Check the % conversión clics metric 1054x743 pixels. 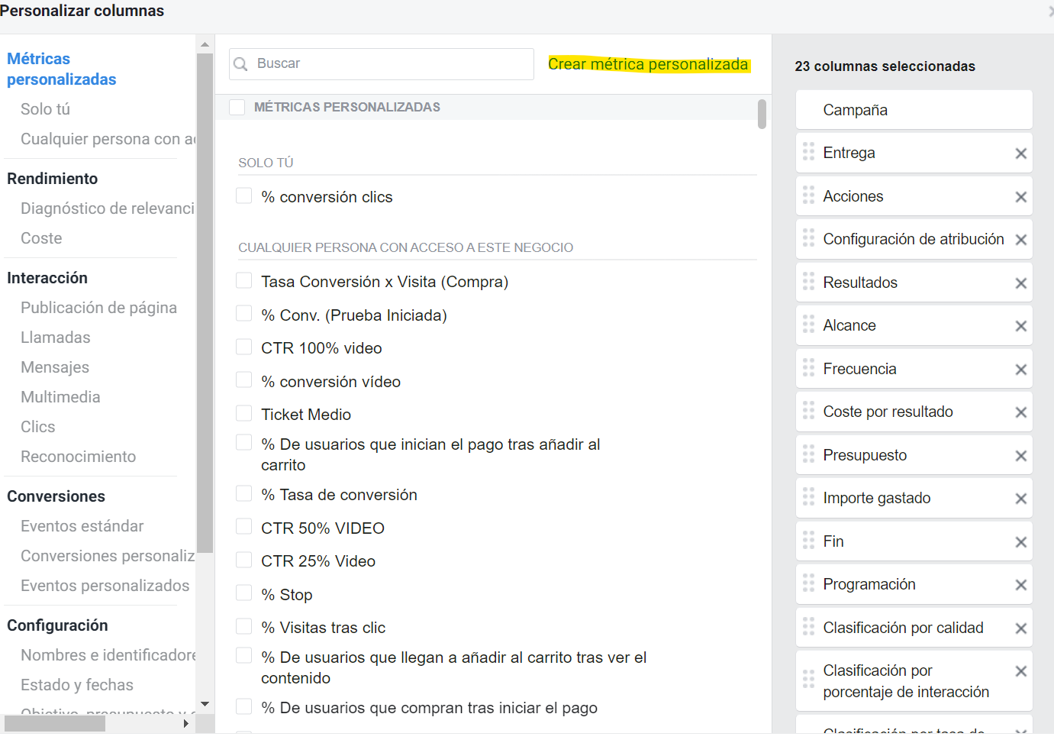pos(243,195)
